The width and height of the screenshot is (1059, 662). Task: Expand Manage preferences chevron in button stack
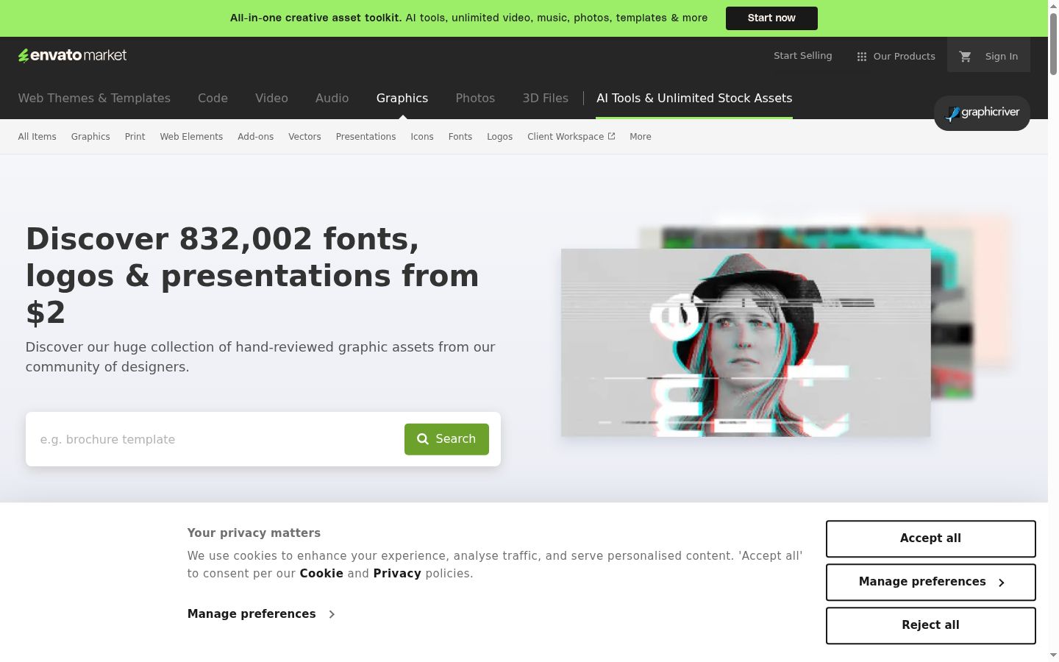[x=1001, y=582]
